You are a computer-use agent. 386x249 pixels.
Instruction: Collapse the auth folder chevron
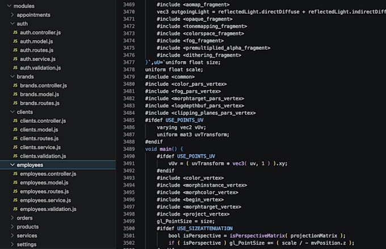[x=12, y=24]
